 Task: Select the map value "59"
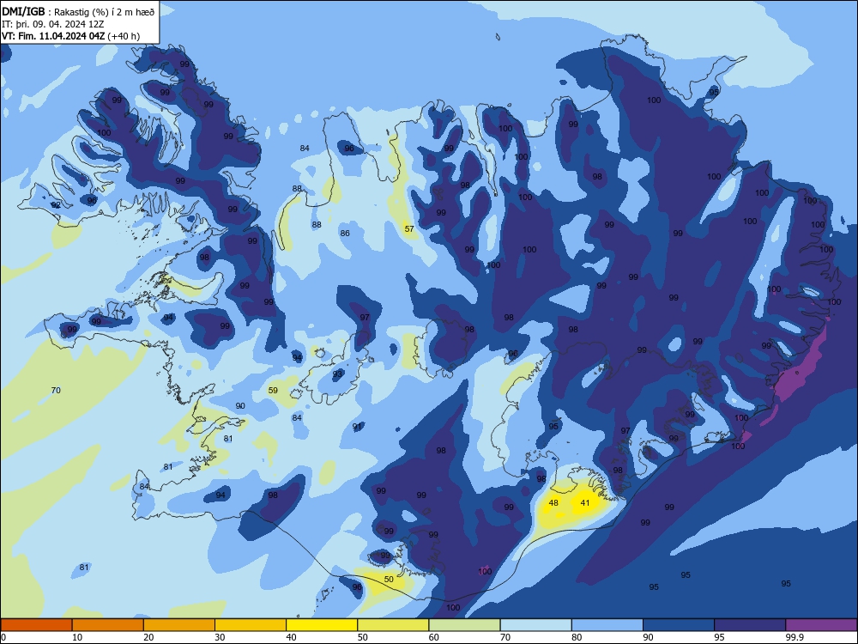click(273, 391)
